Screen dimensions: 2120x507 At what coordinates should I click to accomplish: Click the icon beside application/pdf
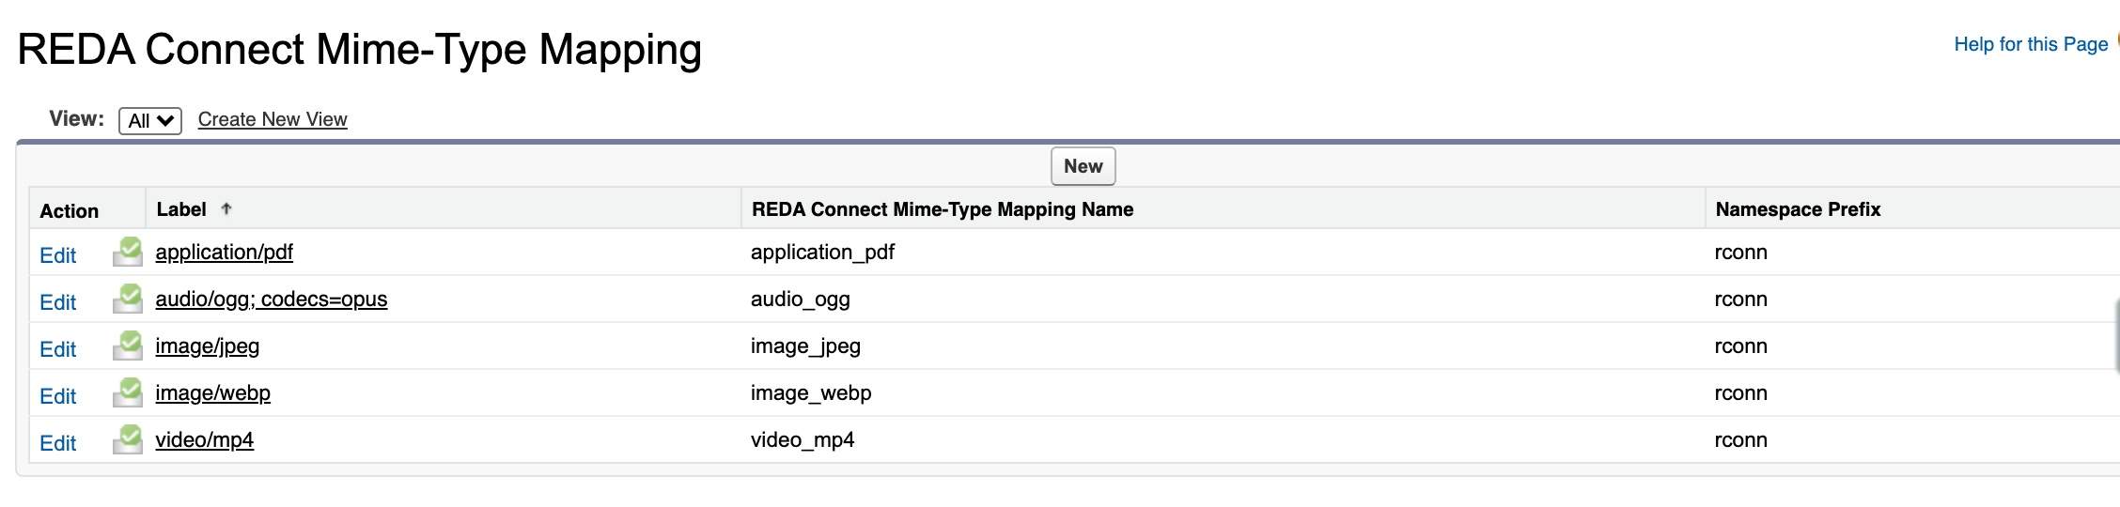[128, 252]
